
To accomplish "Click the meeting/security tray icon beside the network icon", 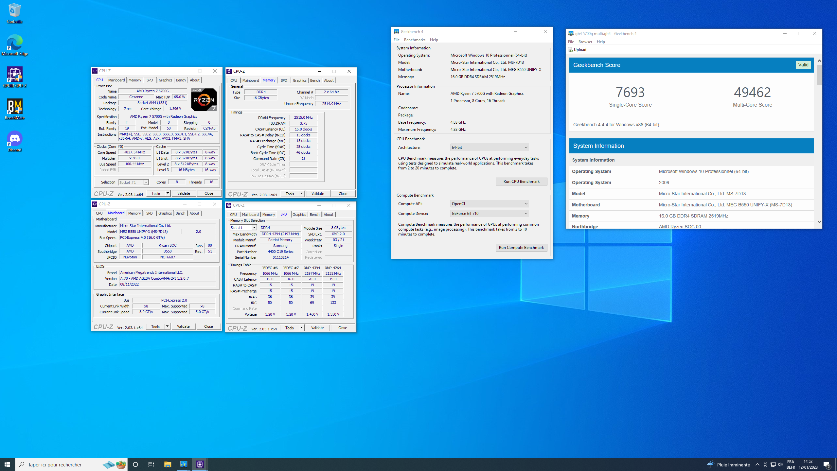I will click(765, 464).
